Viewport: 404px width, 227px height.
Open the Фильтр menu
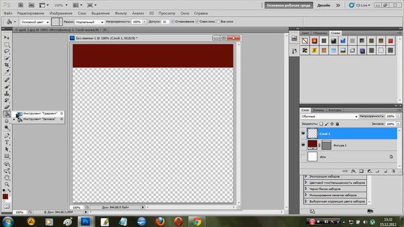[121, 13]
